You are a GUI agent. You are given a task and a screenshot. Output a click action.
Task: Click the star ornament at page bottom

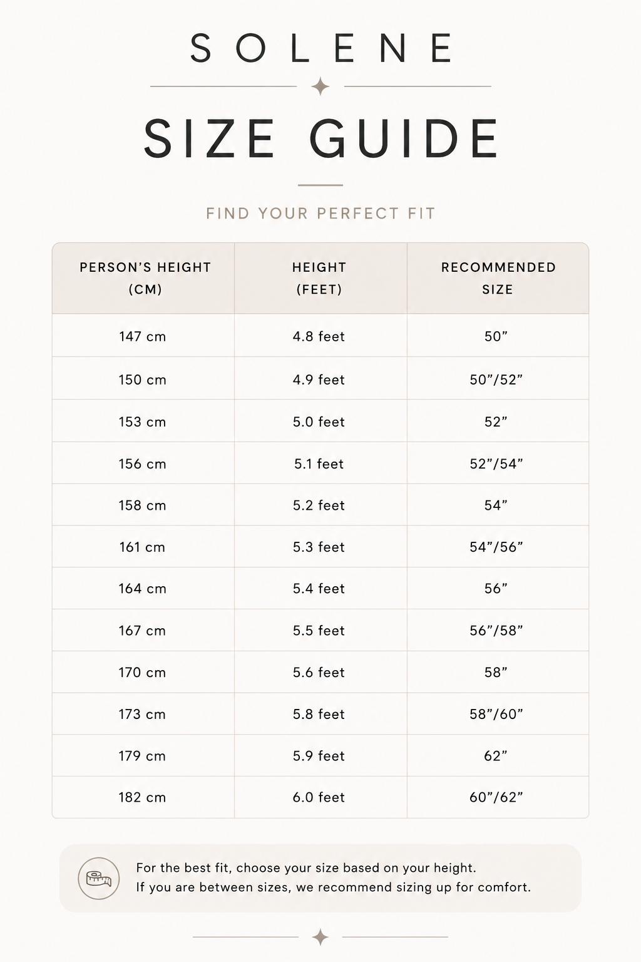320,937
